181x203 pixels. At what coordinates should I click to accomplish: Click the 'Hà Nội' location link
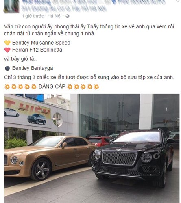(55, 16)
